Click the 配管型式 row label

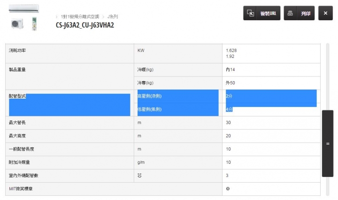pos(17,96)
